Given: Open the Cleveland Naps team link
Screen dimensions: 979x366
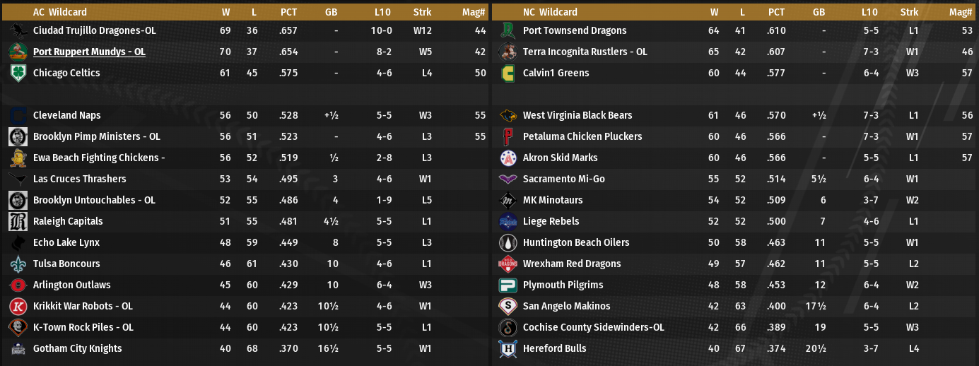Looking at the screenshot, I should tap(66, 115).
